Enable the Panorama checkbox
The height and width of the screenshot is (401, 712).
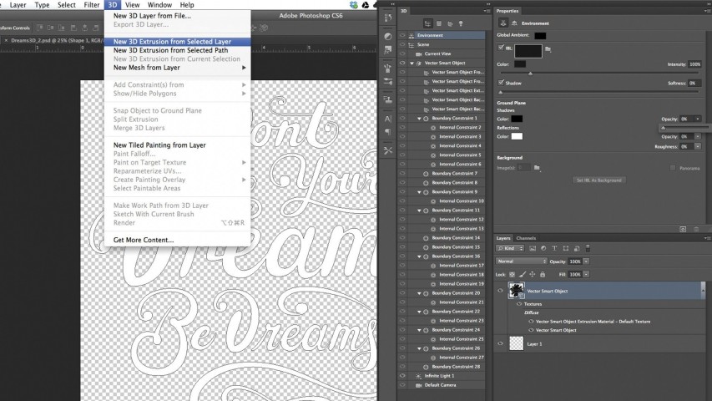pyautogui.click(x=673, y=168)
